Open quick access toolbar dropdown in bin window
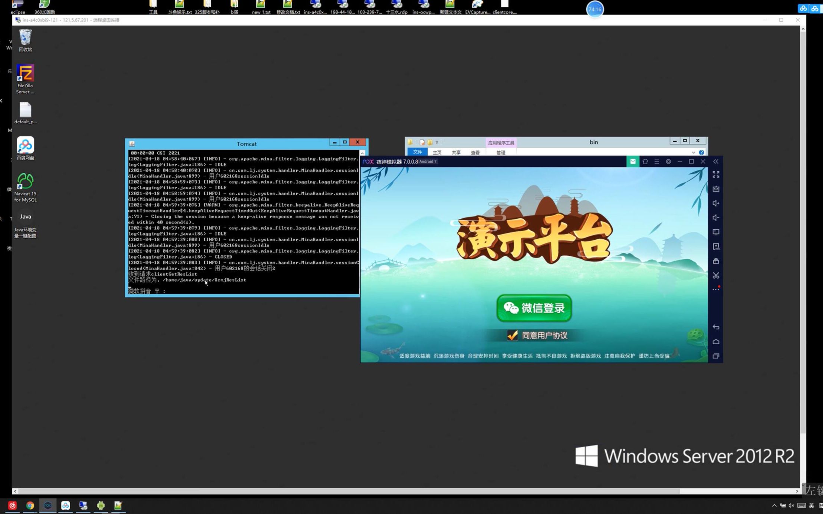 point(437,142)
